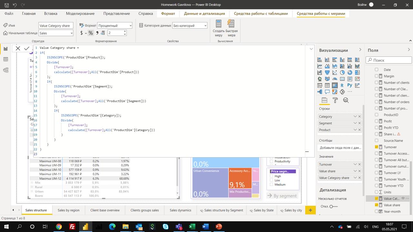Screen dimensions: 413x232
Task: Pick the treemap visual icon
Action: (357, 72)
